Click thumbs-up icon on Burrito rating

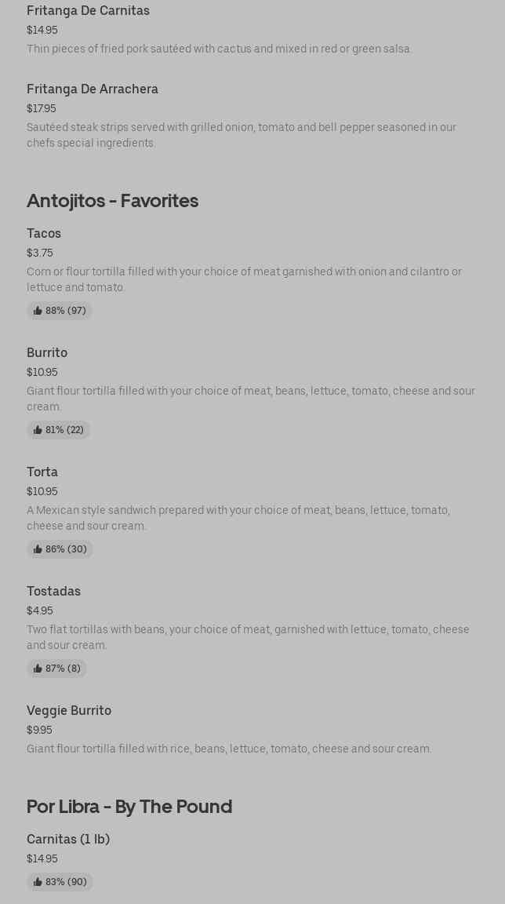(x=38, y=430)
